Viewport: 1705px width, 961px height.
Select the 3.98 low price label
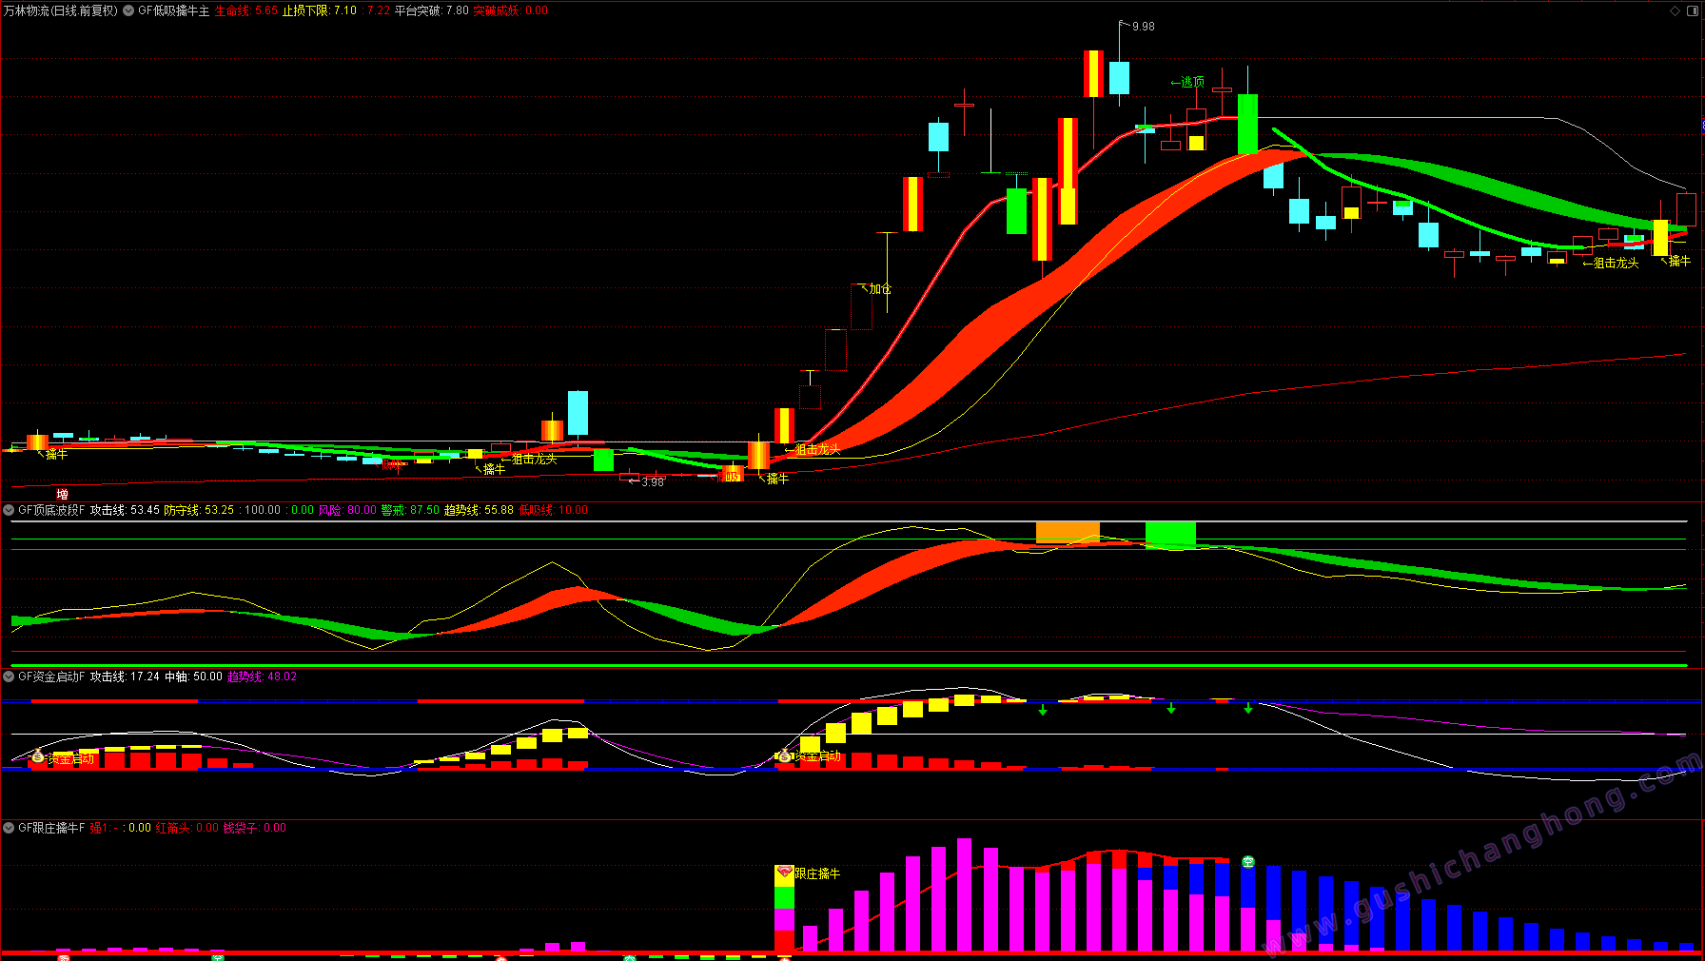click(653, 482)
